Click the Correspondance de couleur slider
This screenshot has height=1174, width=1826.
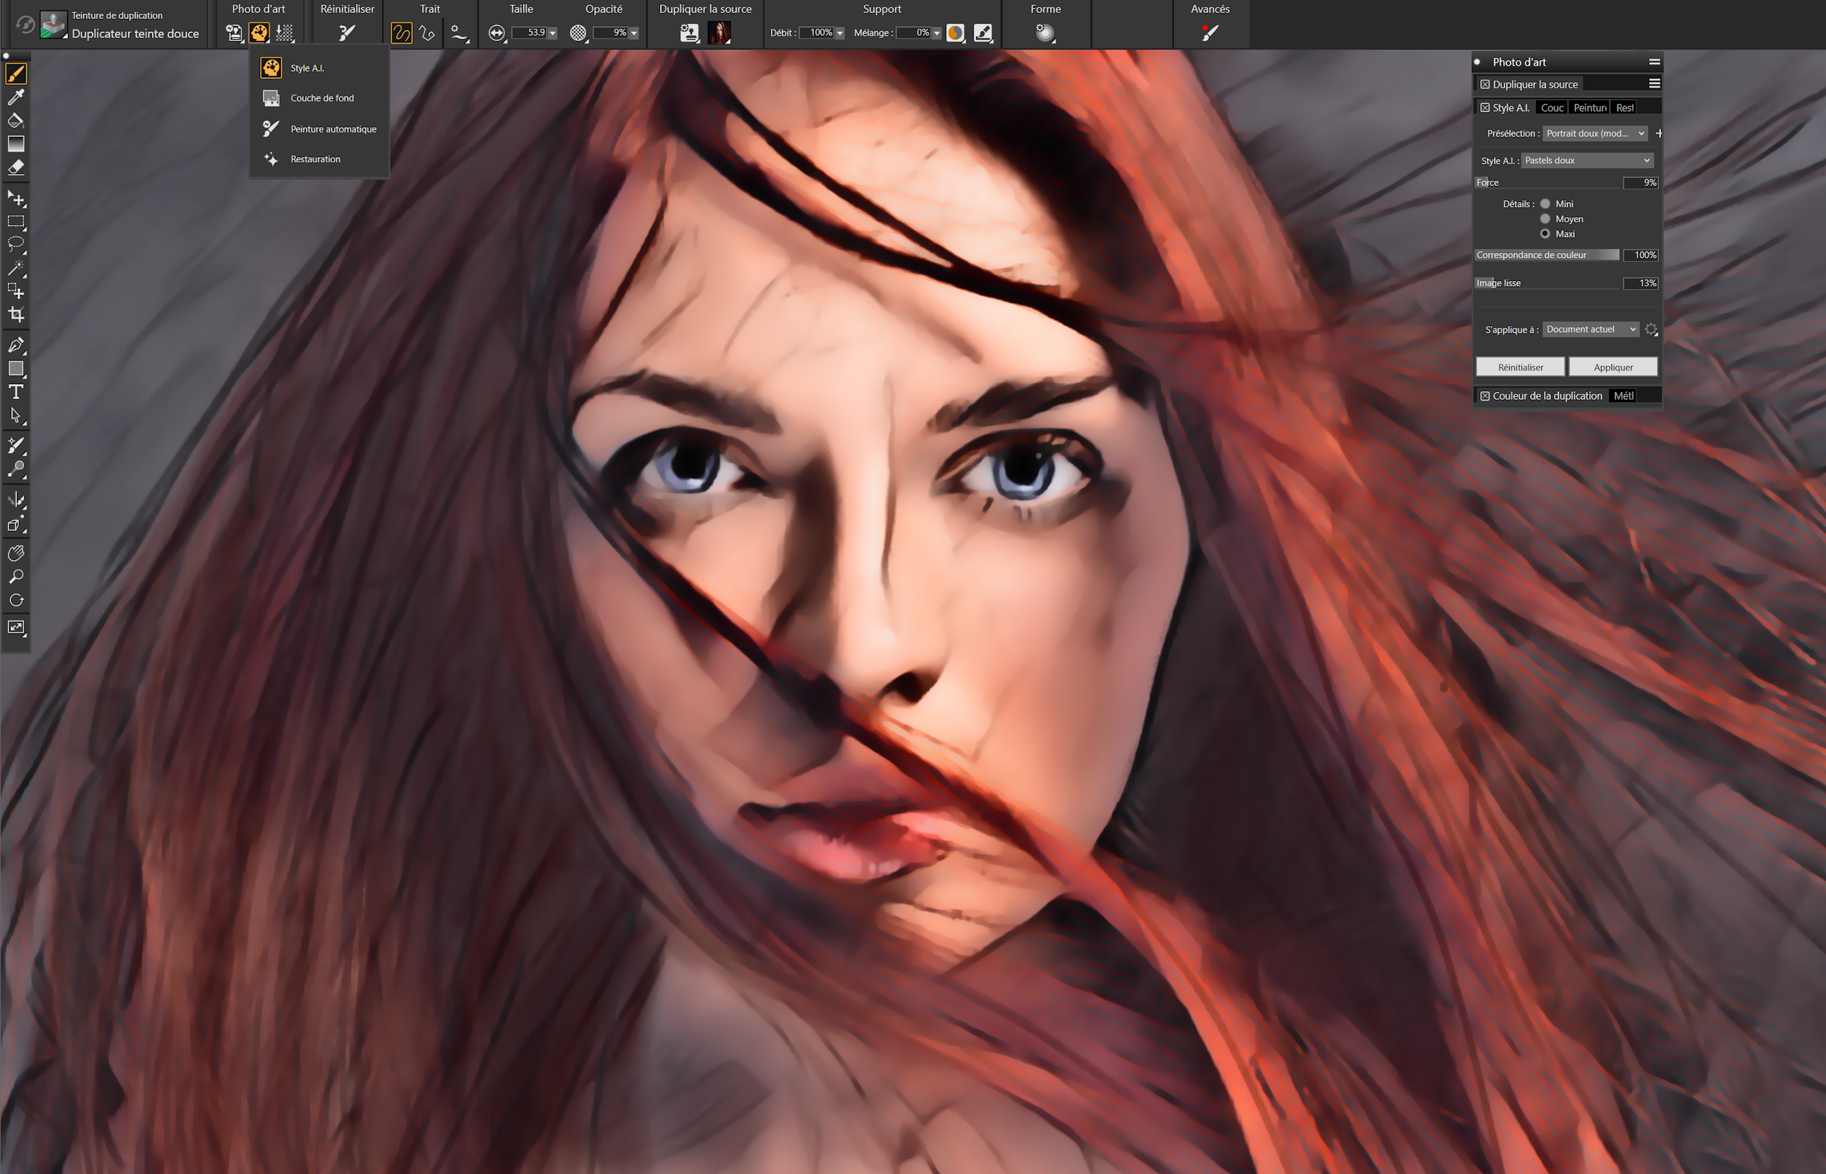click(1546, 254)
